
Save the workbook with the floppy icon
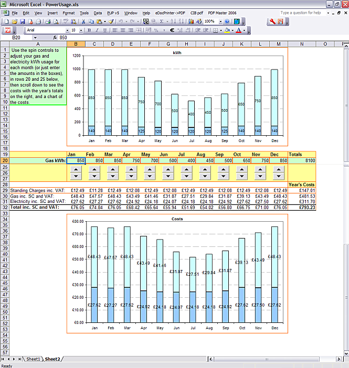[23, 21]
